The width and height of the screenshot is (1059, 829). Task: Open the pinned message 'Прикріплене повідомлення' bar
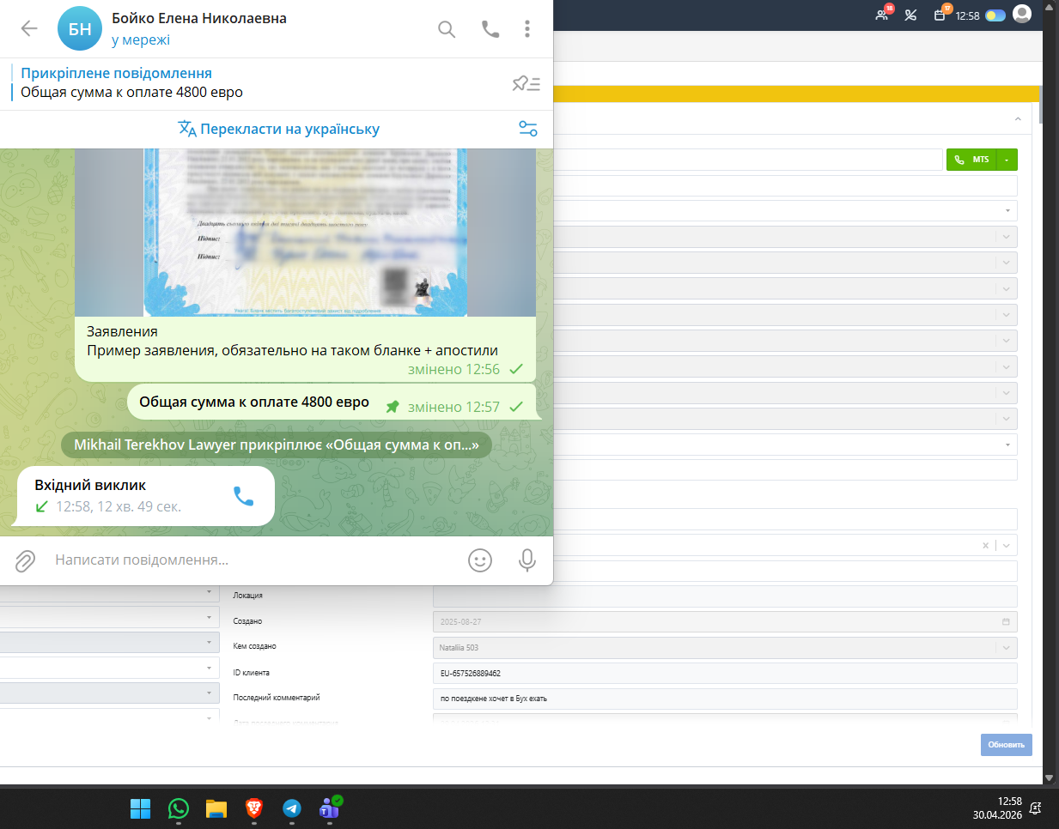coord(258,83)
